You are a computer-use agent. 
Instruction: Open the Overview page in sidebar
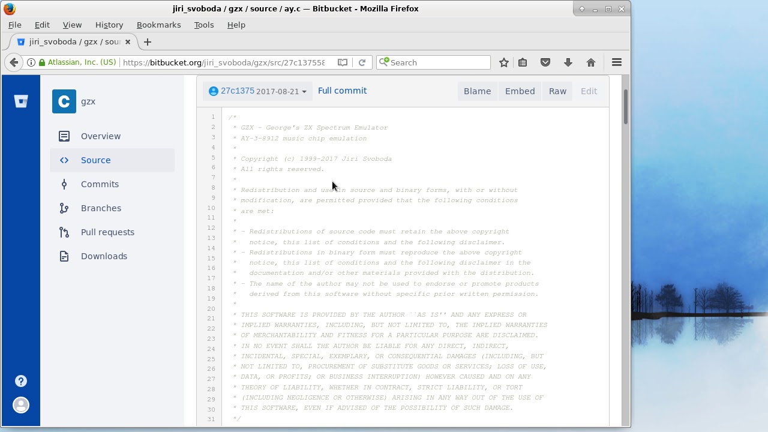point(112,136)
